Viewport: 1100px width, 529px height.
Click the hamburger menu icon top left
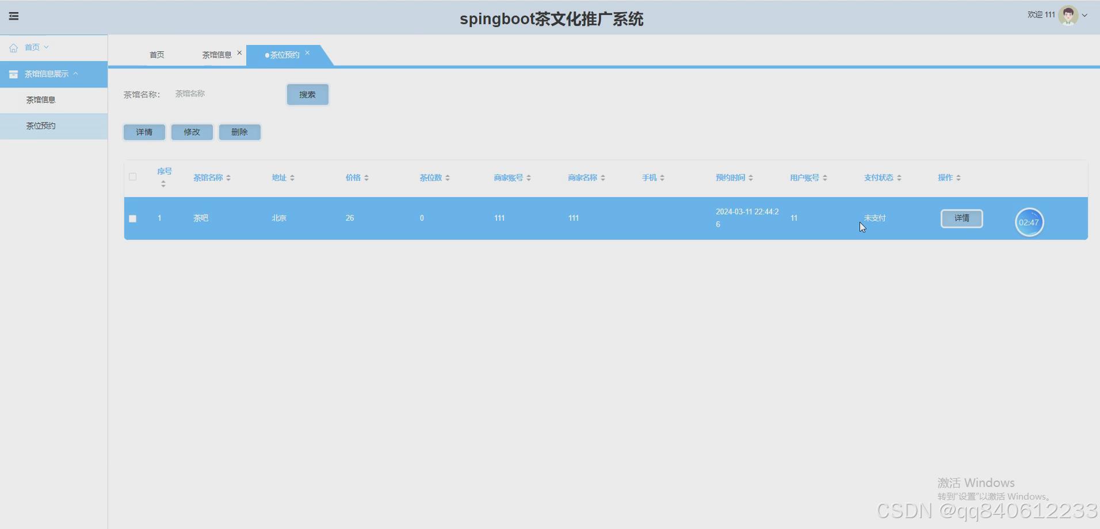tap(14, 16)
